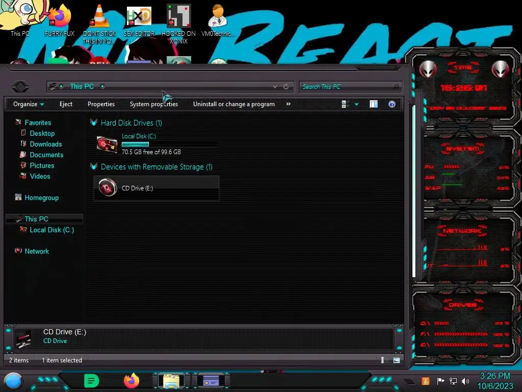This screenshot has height=392, width=522.
Task: Open the explorer Help button
Action: (x=392, y=104)
